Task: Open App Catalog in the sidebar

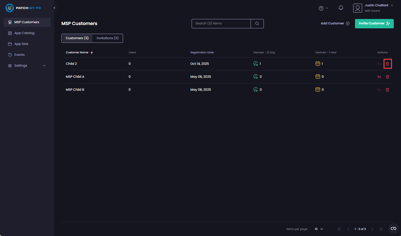Action: pos(24,33)
